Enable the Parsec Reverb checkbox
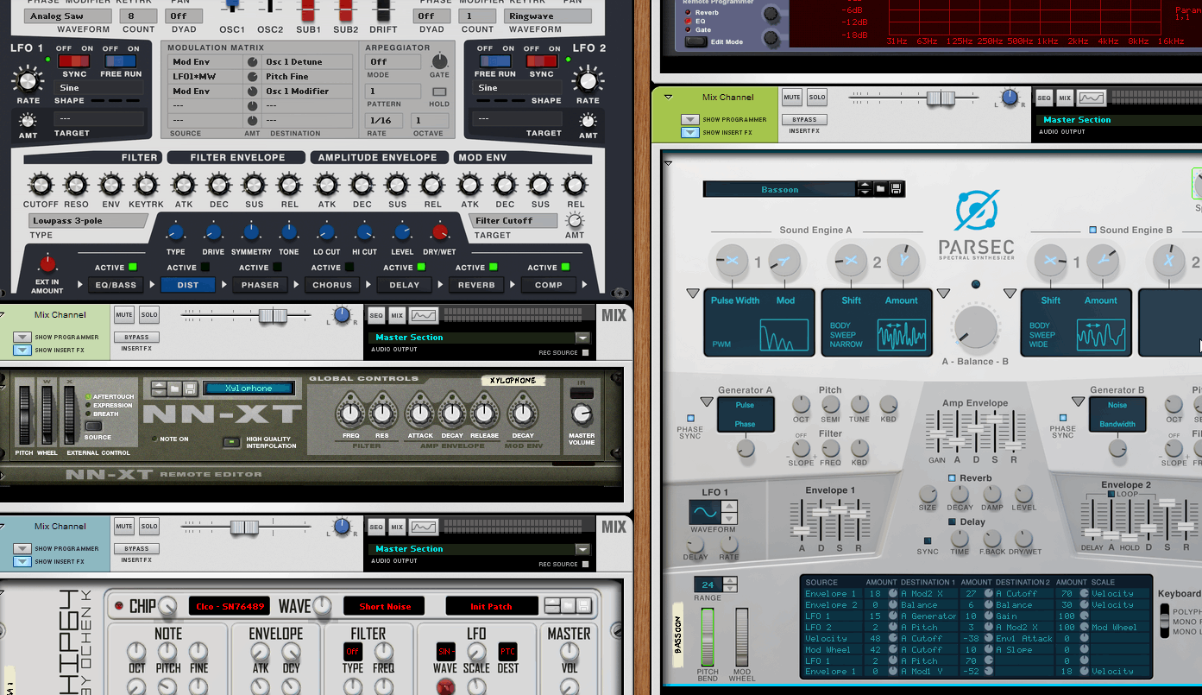 pos(953,478)
